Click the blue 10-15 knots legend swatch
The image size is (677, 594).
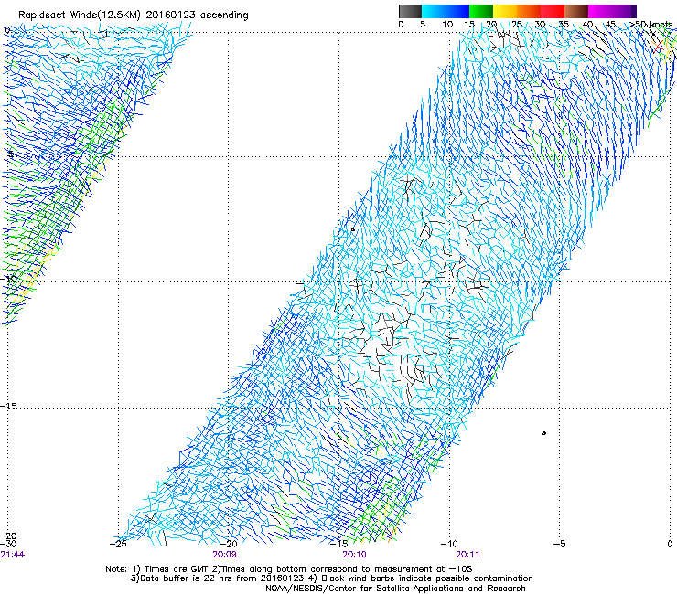point(457,11)
